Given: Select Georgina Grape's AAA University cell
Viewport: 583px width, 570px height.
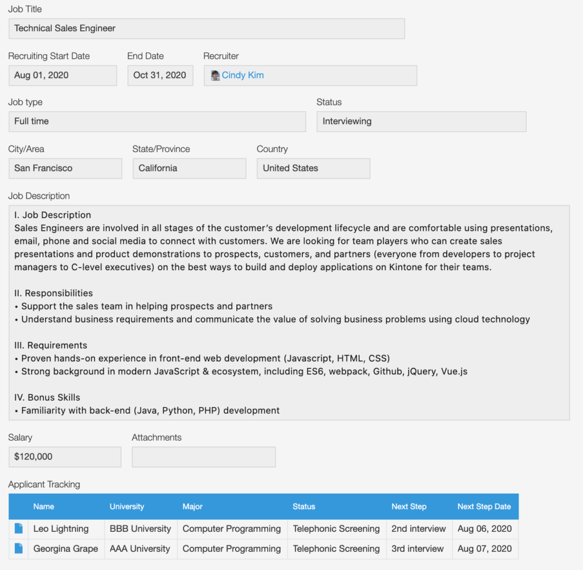Looking at the screenshot, I should [x=140, y=549].
